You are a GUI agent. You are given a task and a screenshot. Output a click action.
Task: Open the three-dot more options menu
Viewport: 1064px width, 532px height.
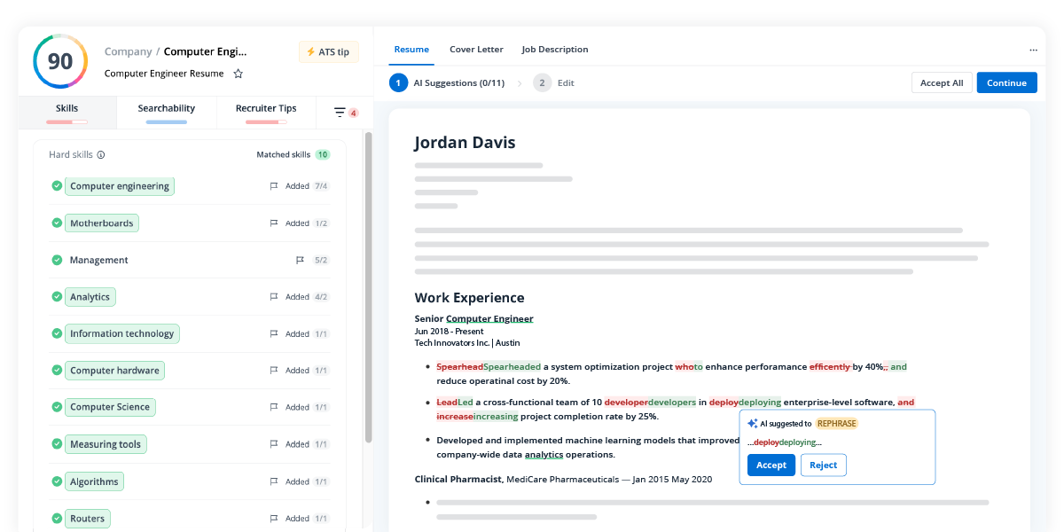pyautogui.click(x=1033, y=51)
